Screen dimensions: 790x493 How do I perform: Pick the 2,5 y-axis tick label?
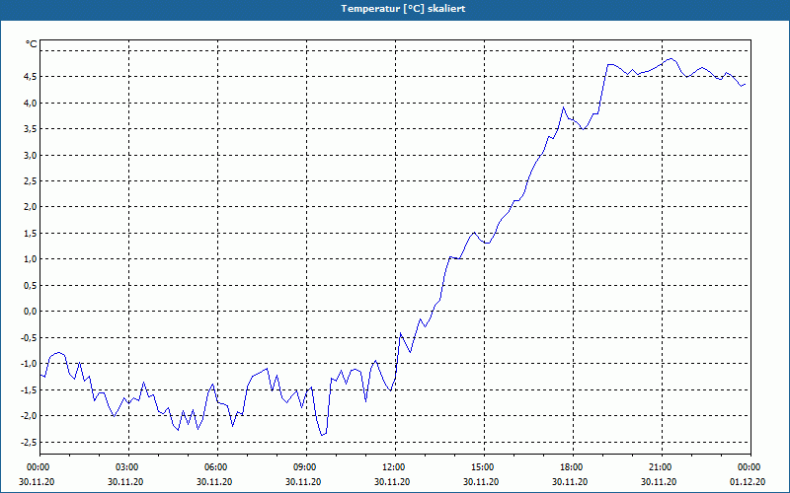(30, 180)
